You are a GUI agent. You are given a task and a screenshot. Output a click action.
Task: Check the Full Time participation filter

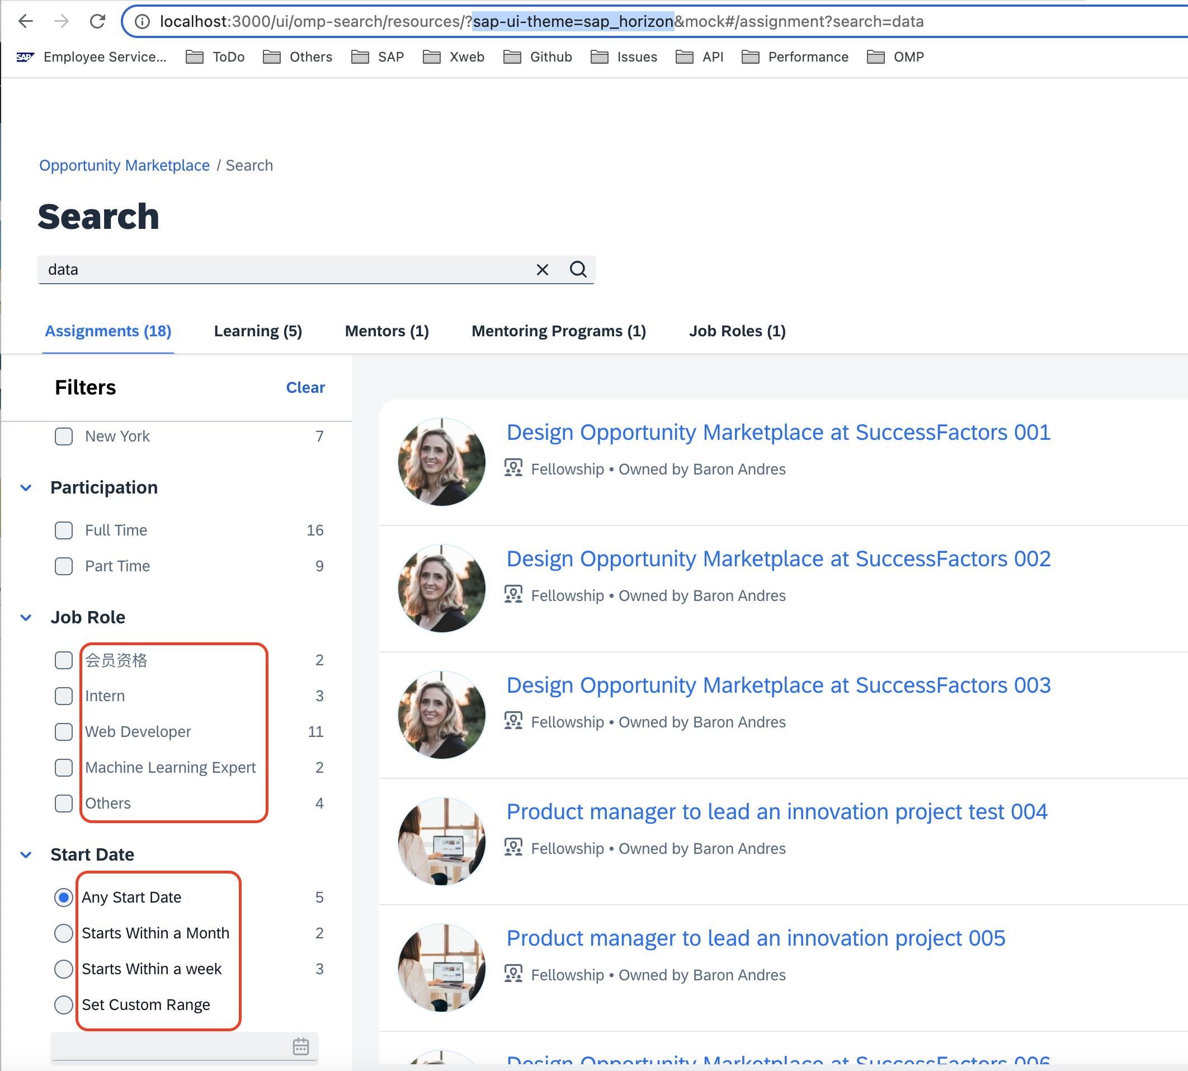coord(63,530)
